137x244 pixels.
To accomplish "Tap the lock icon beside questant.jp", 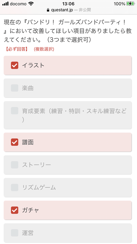I will click(x=48, y=10).
